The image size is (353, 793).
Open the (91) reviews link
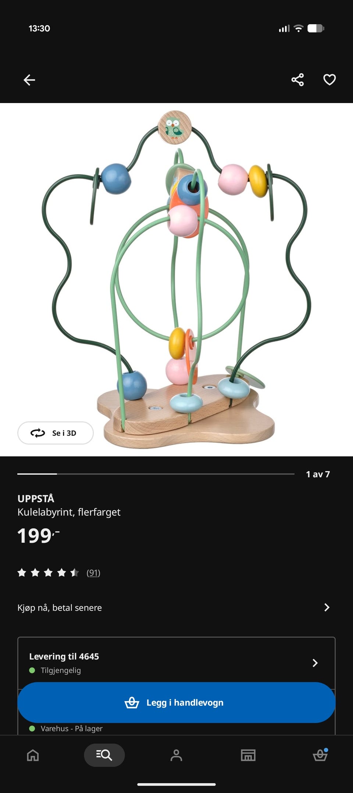[93, 573]
